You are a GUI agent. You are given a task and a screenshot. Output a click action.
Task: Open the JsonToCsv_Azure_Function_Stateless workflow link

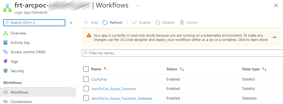(x=122, y=98)
